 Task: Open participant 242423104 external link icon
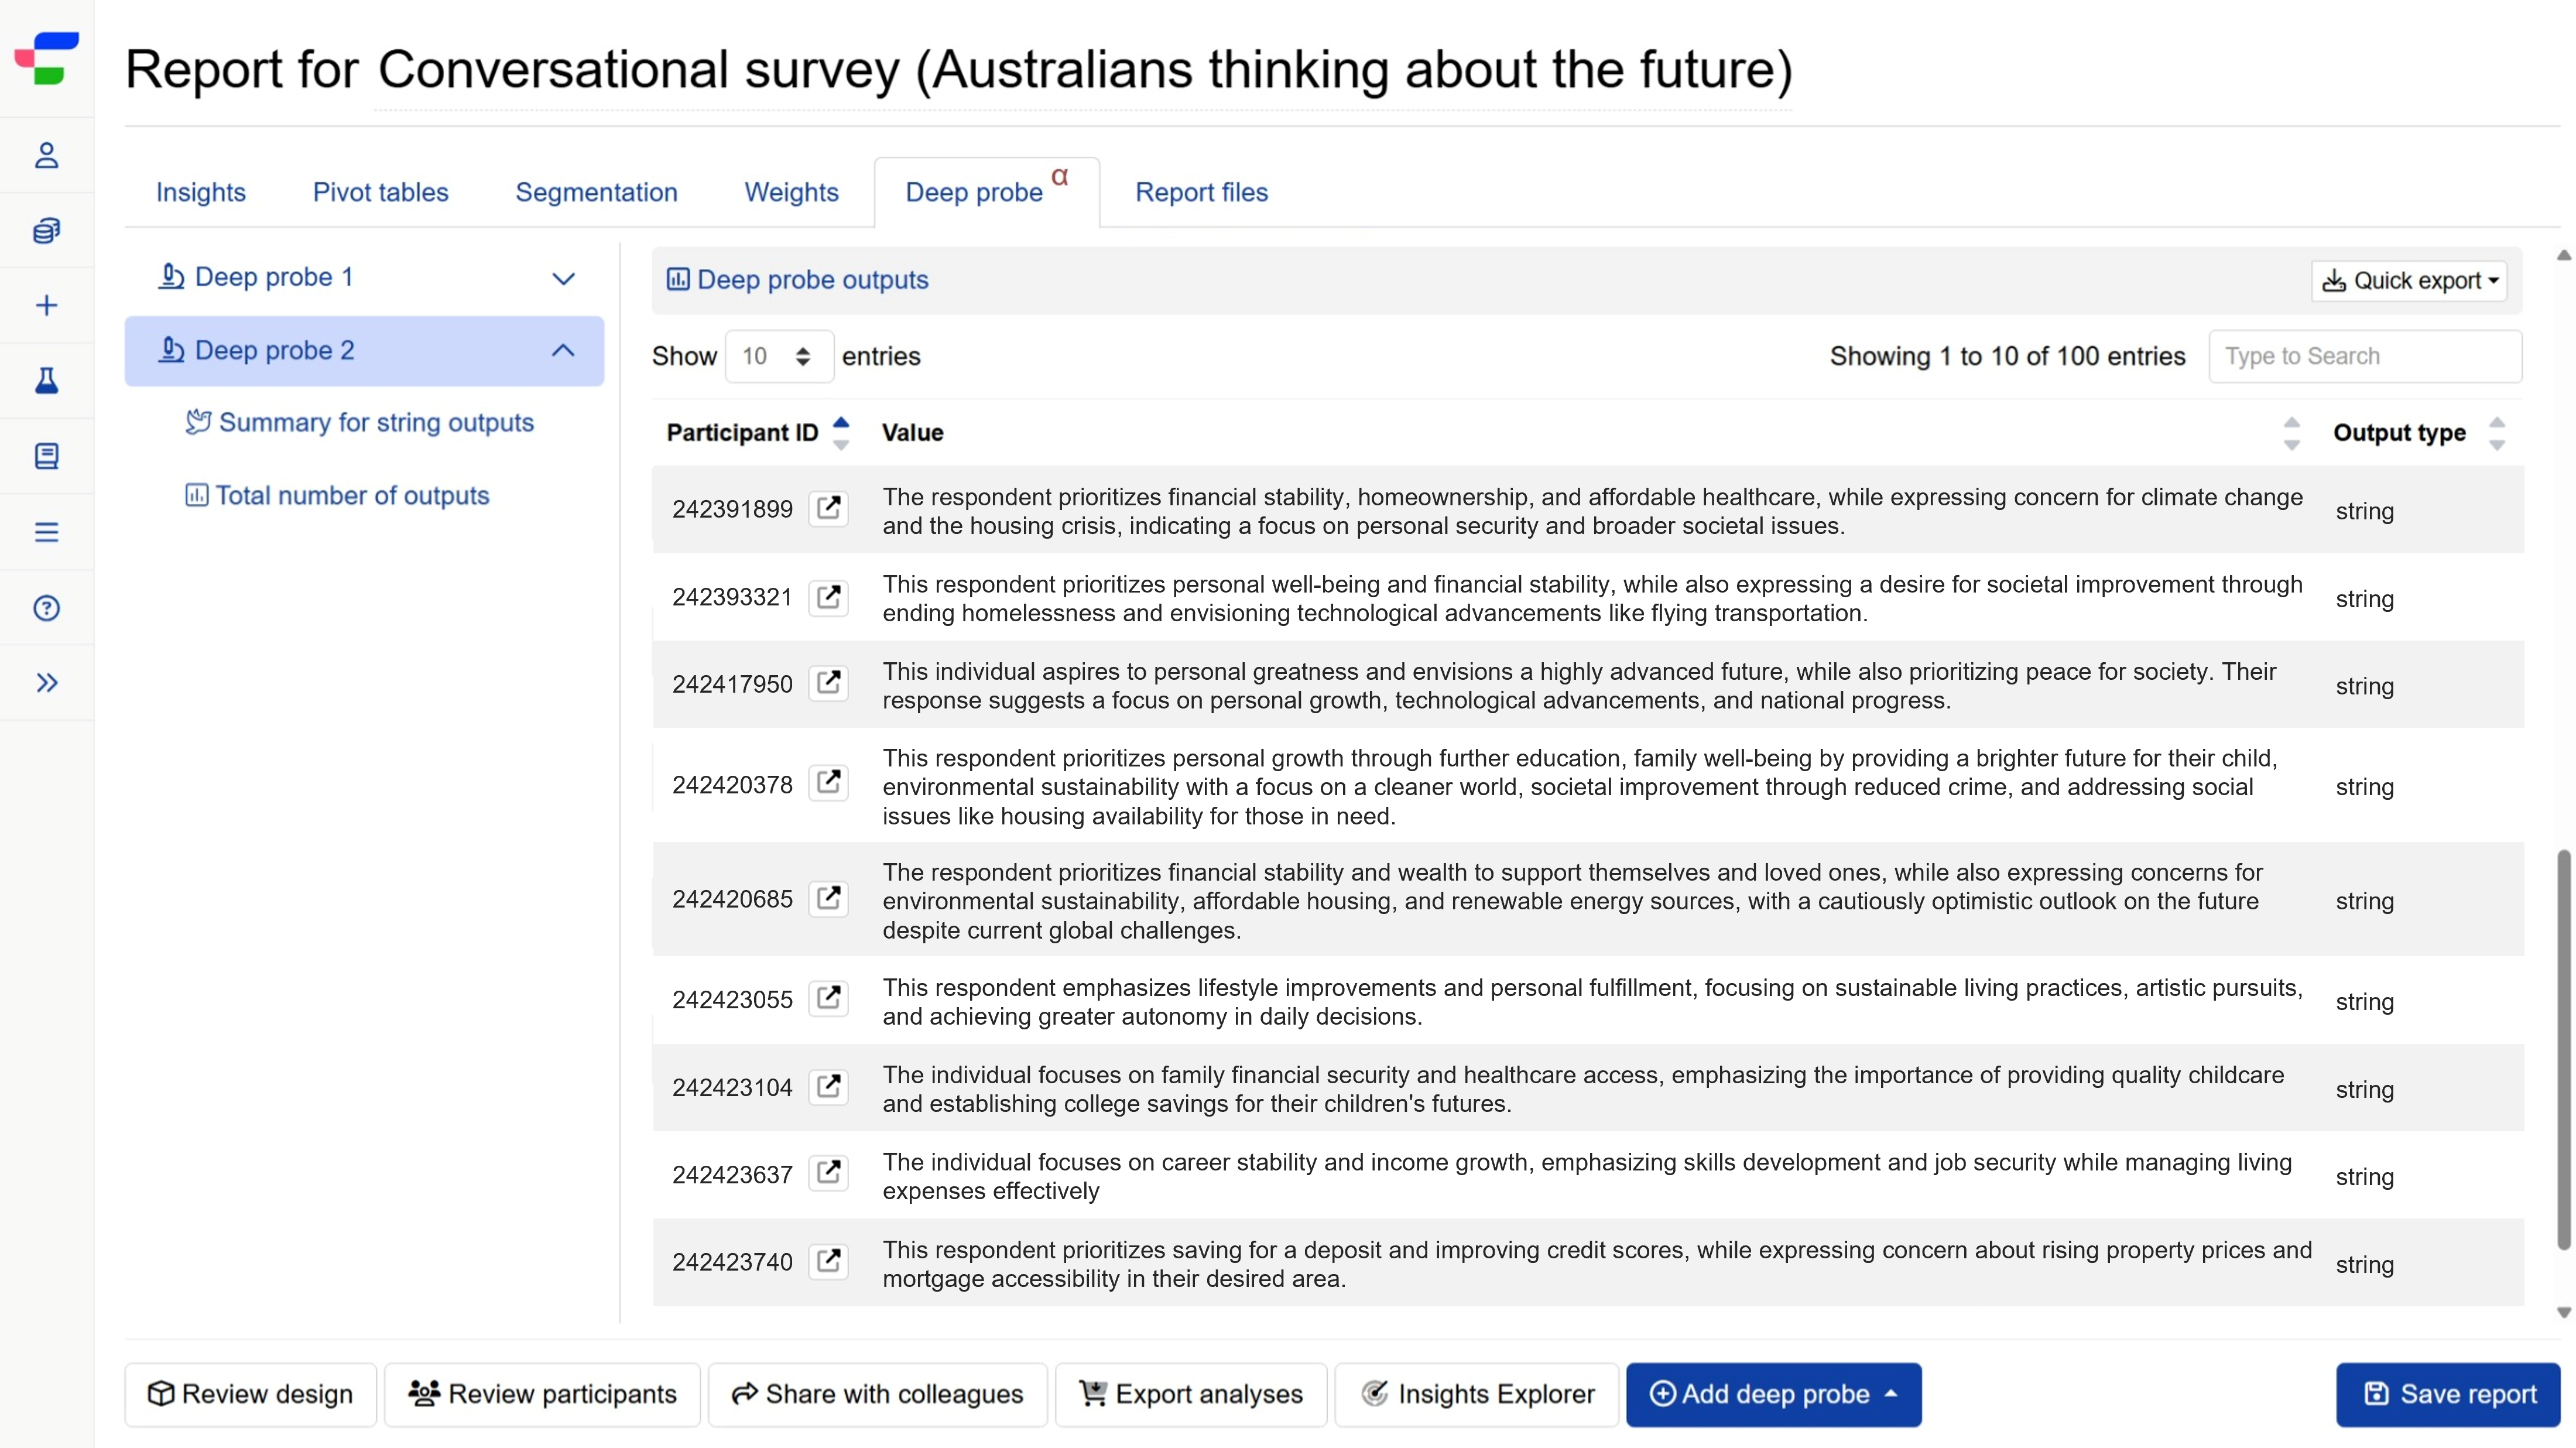(x=828, y=1086)
